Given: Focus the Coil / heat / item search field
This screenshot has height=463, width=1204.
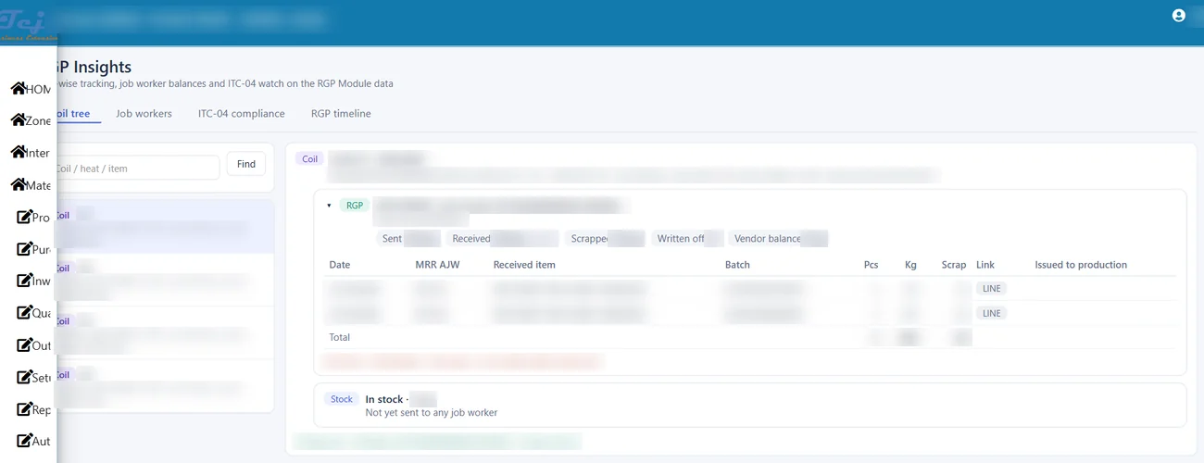Looking at the screenshot, I should click(x=137, y=168).
